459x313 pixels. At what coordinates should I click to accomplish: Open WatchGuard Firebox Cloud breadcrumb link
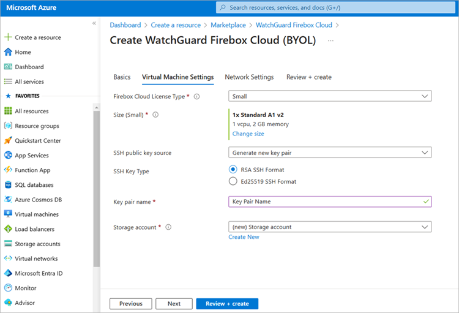(x=294, y=25)
